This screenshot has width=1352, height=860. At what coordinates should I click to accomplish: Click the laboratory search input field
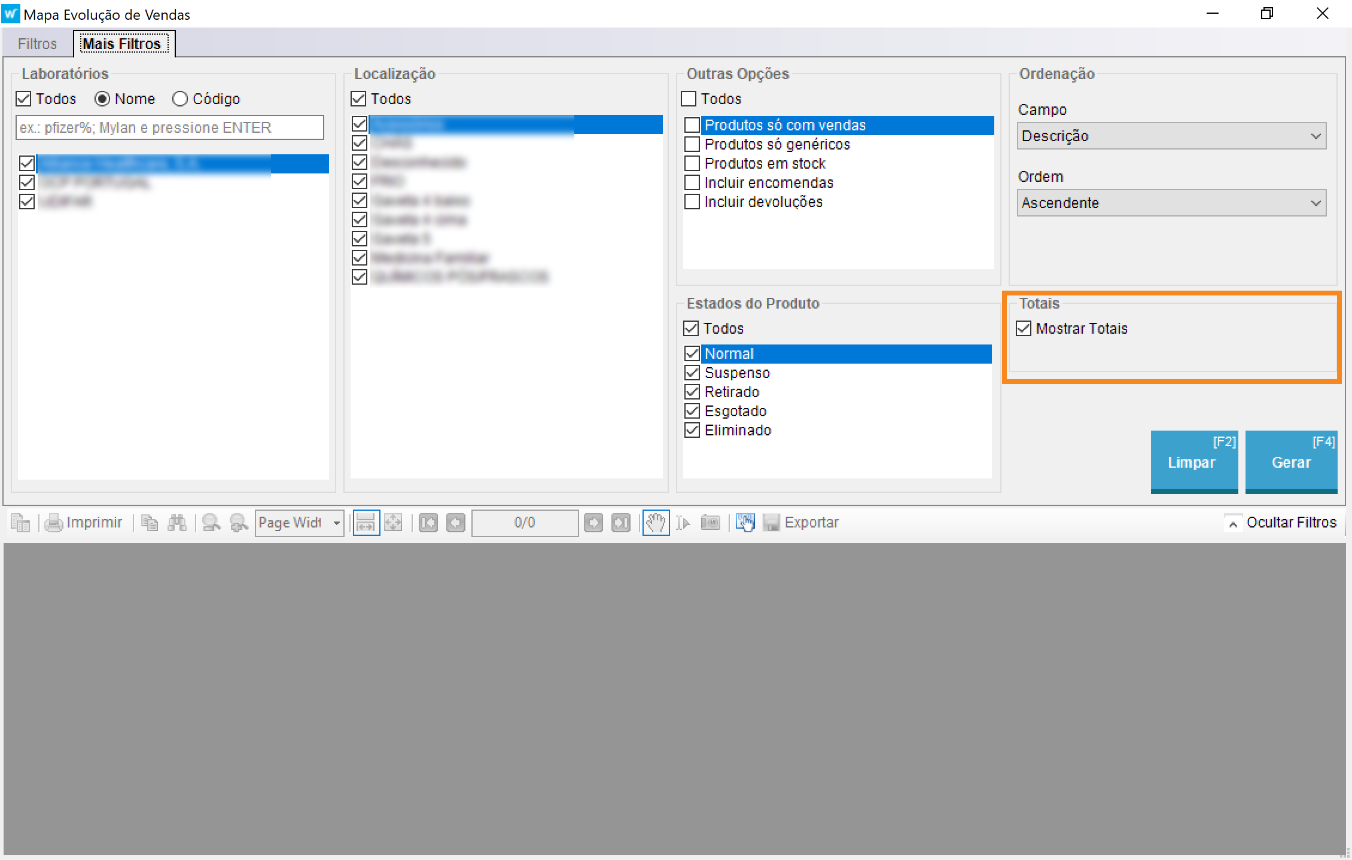tap(170, 127)
